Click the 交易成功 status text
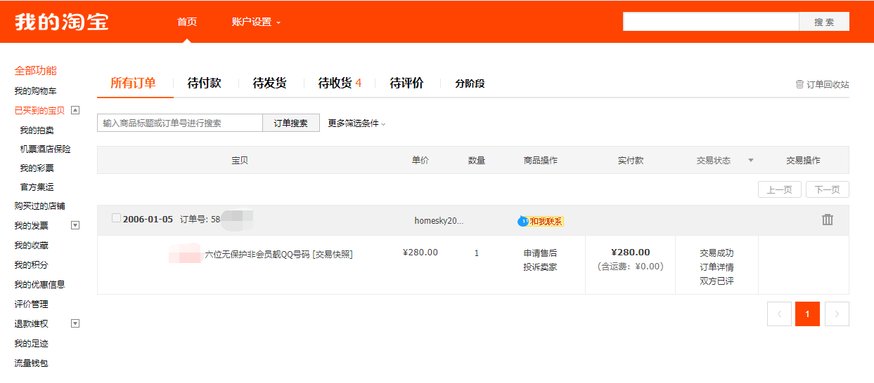874x383 pixels. [716, 253]
